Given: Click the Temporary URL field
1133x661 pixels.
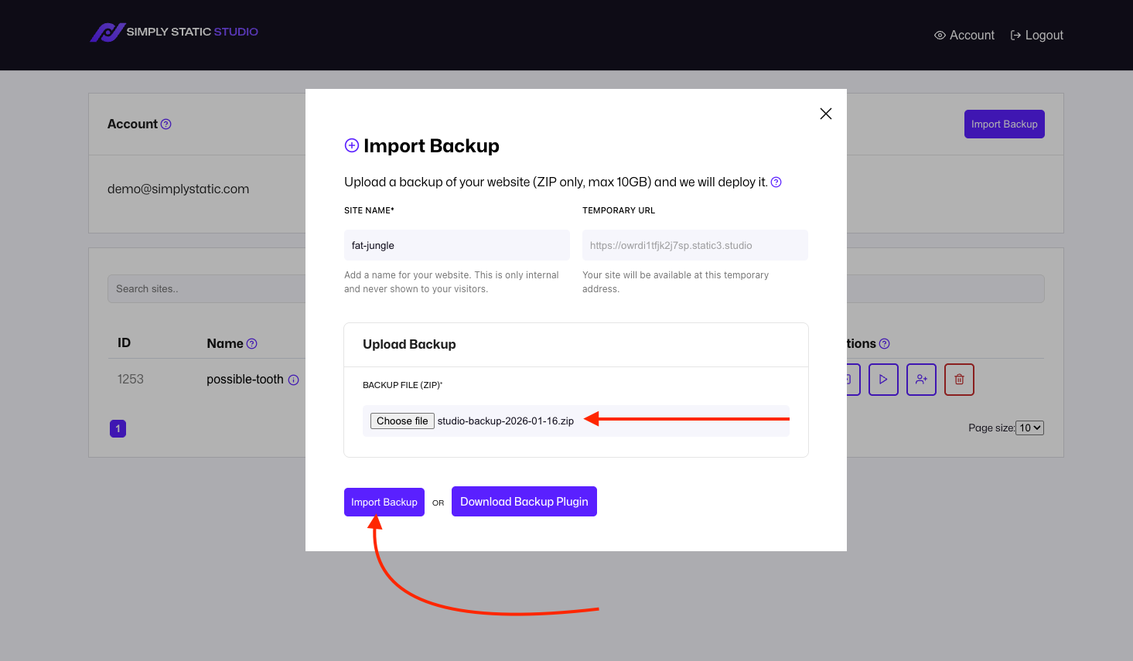Looking at the screenshot, I should click(695, 245).
